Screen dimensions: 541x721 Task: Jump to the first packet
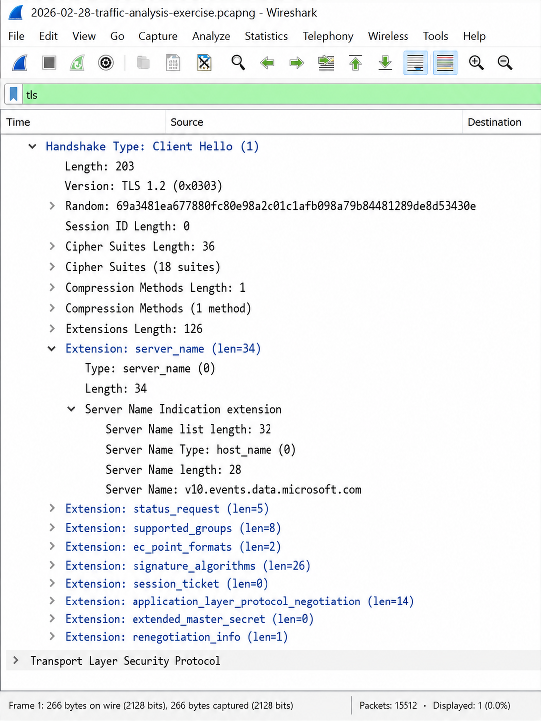[355, 63]
